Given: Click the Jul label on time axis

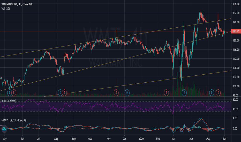Looking at the screenshot, I should [x=39, y=139].
